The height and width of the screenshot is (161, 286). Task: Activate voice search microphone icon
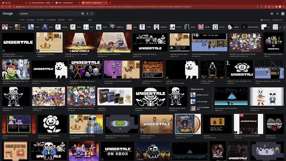pyautogui.click(x=88, y=13)
